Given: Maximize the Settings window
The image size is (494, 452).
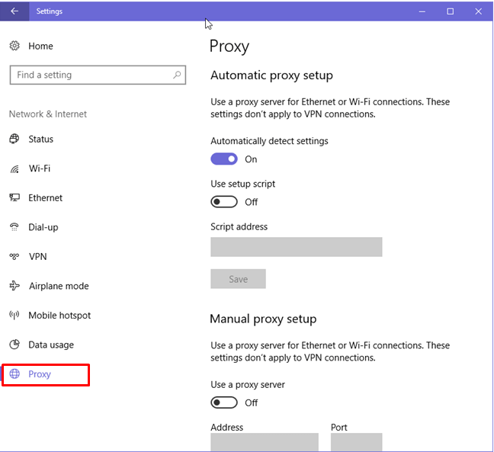Looking at the screenshot, I should (451, 11).
